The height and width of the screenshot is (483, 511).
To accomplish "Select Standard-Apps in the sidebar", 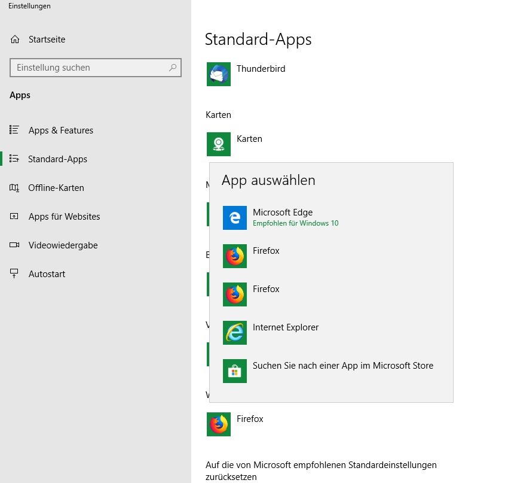I will click(x=57, y=159).
